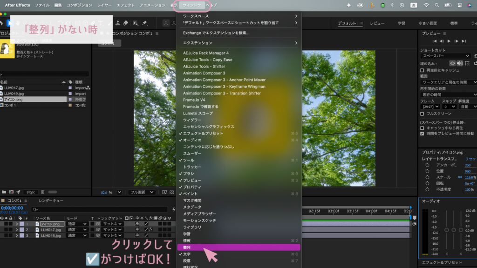Switch to the 標準 workspace
Viewport: 477px width, 268px height.
(454, 23)
